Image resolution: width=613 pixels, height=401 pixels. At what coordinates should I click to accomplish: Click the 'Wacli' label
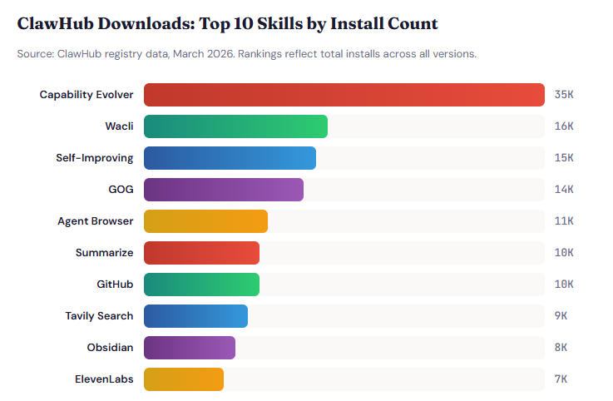119,126
